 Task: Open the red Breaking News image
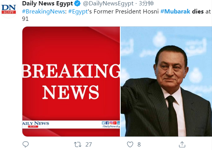pos(71,81)
